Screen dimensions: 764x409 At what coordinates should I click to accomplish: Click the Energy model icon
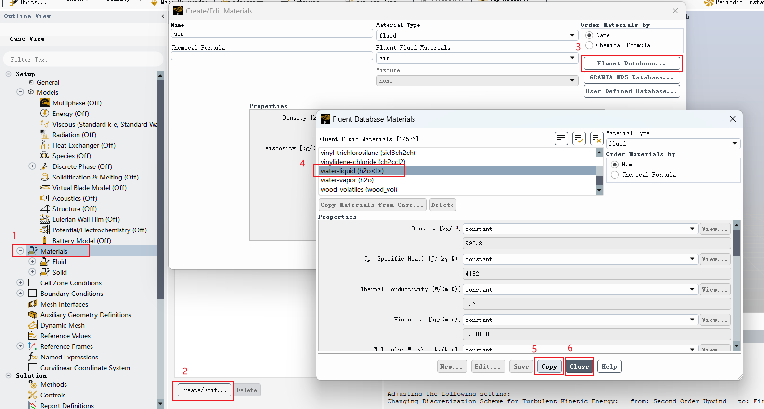pyautogui.click(x=45, y=113)
